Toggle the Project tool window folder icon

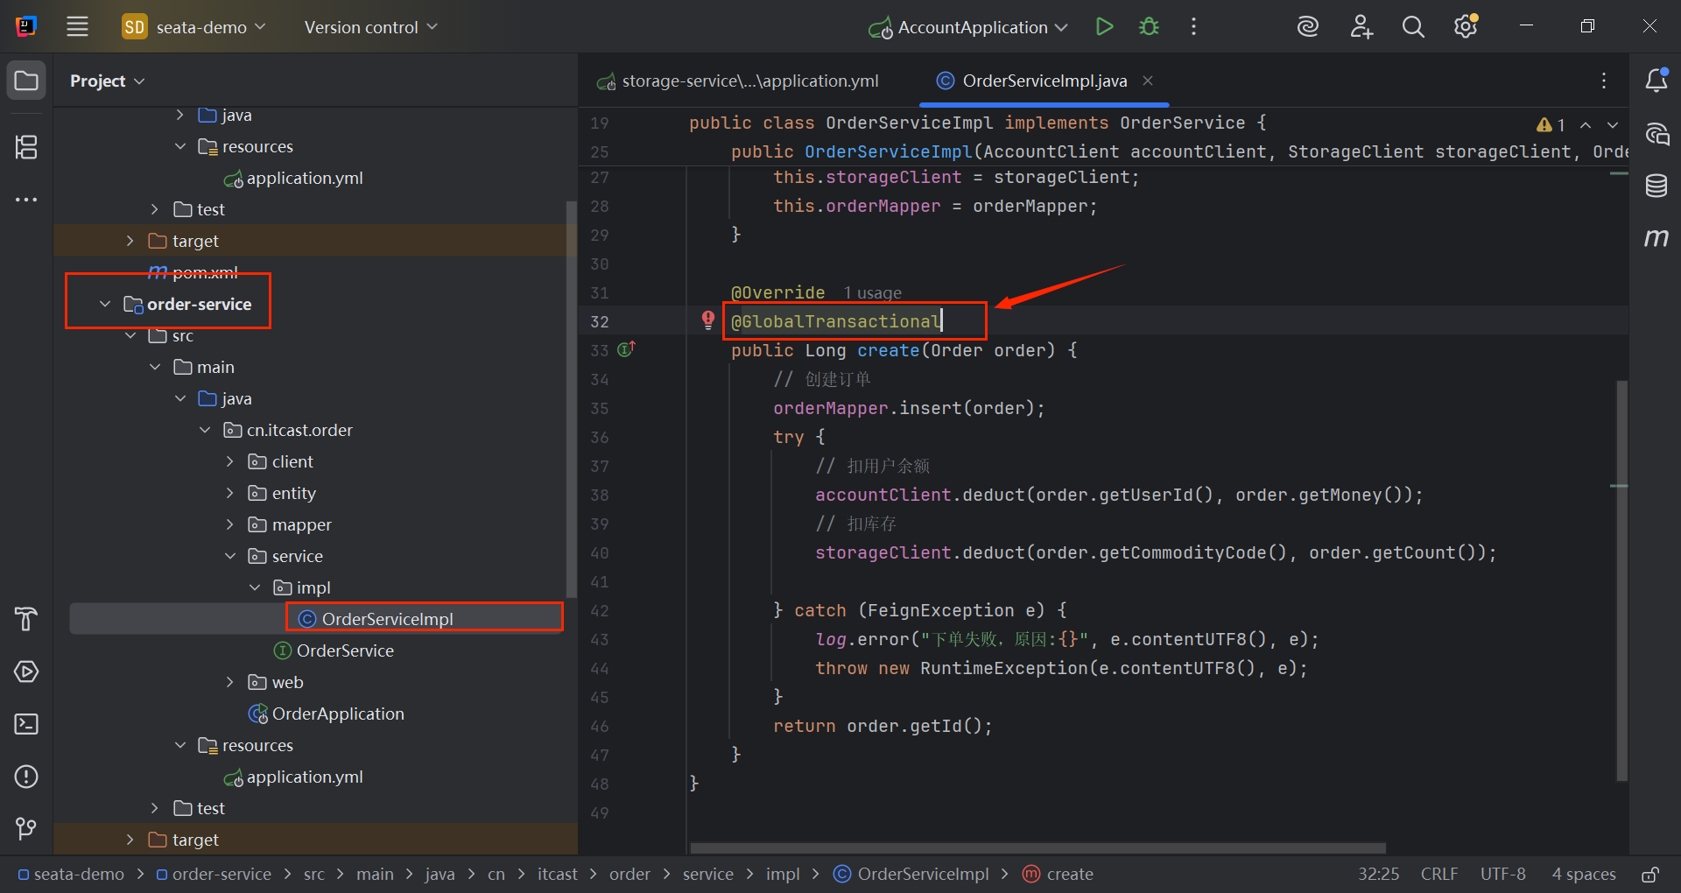(x=26, y=81)
